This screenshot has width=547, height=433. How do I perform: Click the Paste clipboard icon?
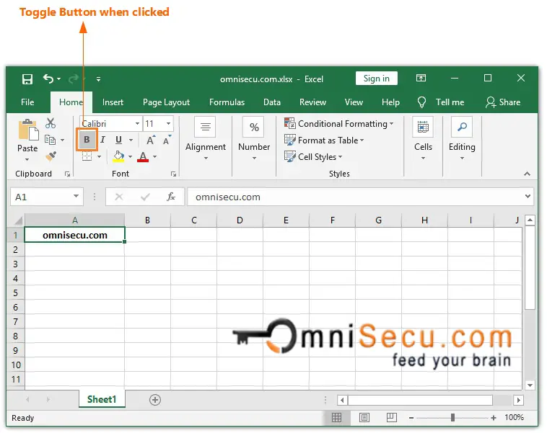click(28, 129)
